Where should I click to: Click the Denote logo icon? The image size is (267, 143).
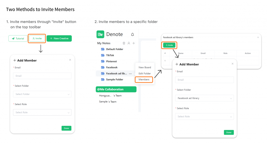coord(100,34)
